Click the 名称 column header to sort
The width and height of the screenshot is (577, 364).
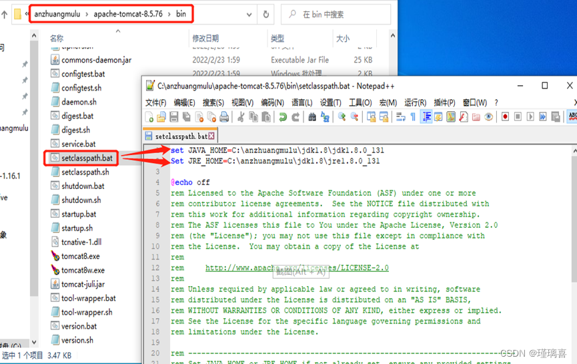tap(57, 38)
